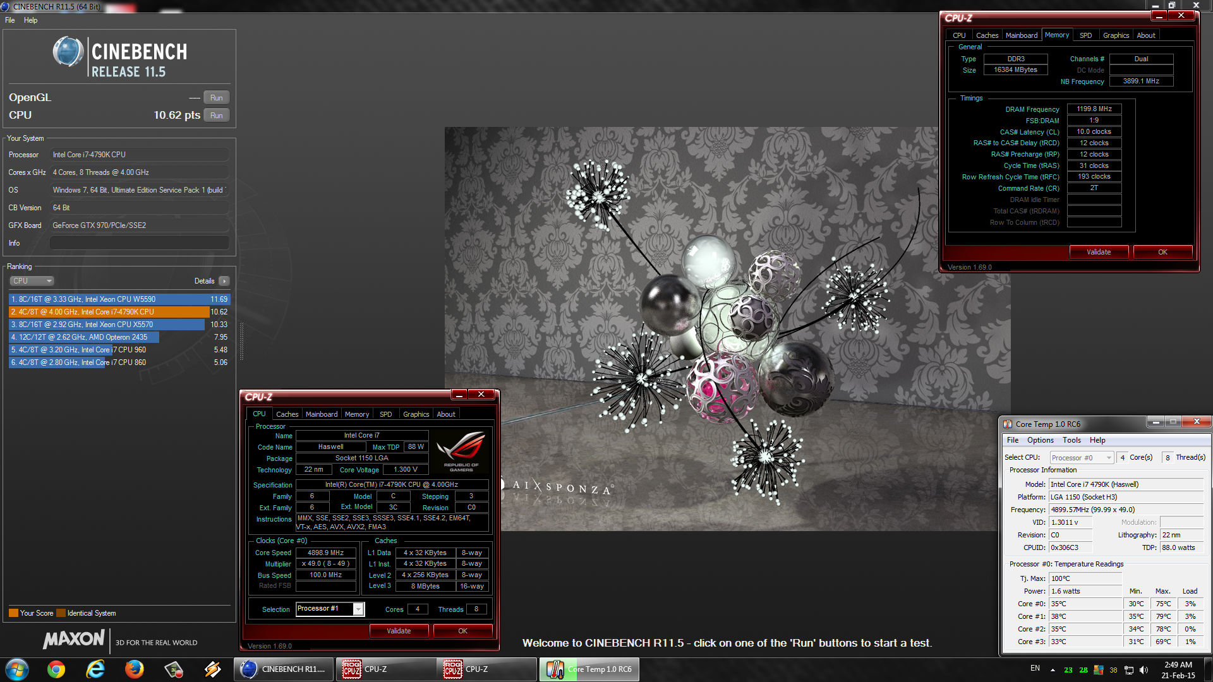This screenshot has height=682, width=1213.
Task: Switch to the first CPU-Z taskbar button
Action: point(385,669)
